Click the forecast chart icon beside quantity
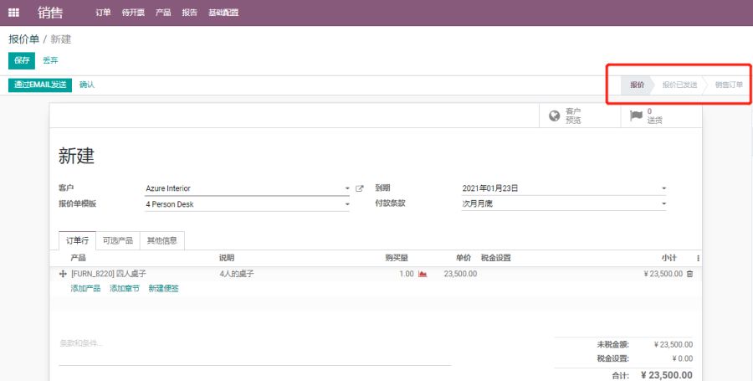The width and height of the screenshot is (753, 381). pos(423,274)
